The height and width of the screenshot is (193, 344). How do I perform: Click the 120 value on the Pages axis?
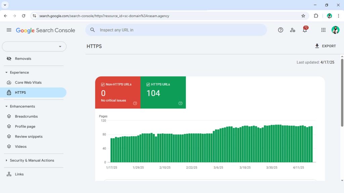(x=103, y=121)
